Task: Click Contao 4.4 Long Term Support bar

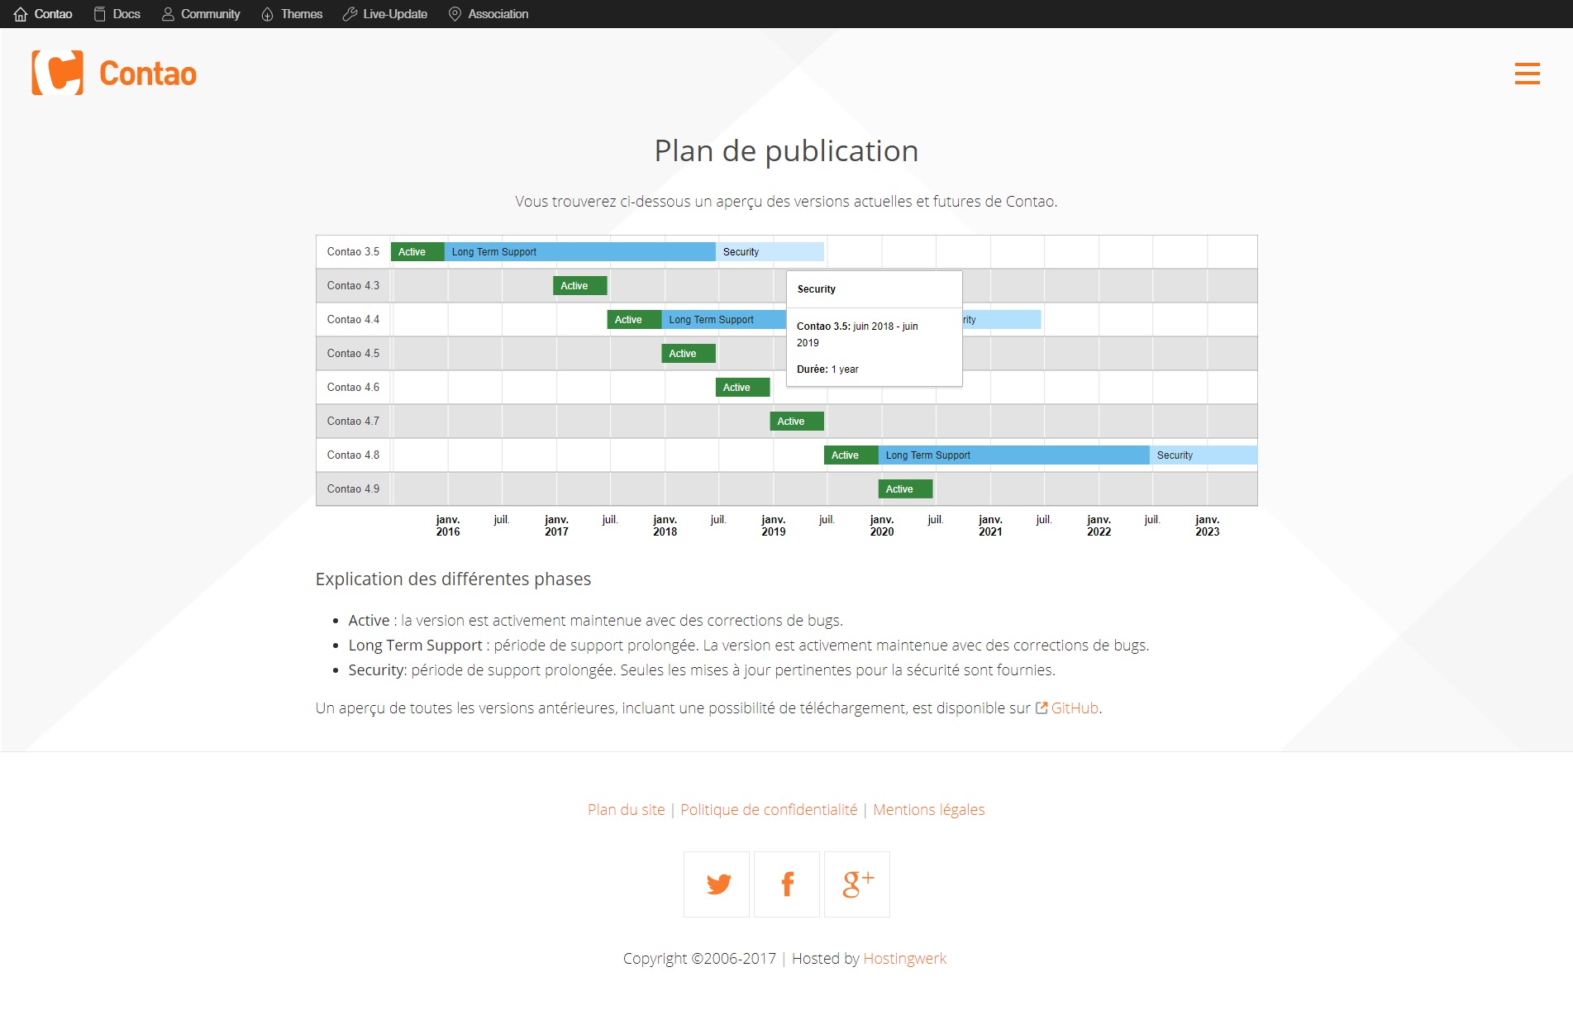Action: coord(723,320)
